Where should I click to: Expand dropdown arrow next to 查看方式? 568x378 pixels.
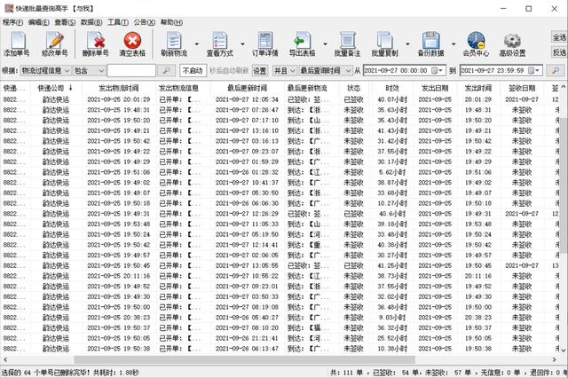coord(242,44)
